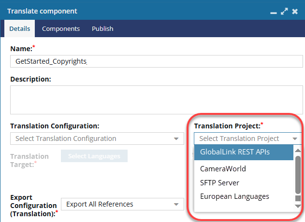Image resolution: width=305 pixels, height=222 pixels.
Task: Go to the Publish tab
Action: (x=102, y=28)
